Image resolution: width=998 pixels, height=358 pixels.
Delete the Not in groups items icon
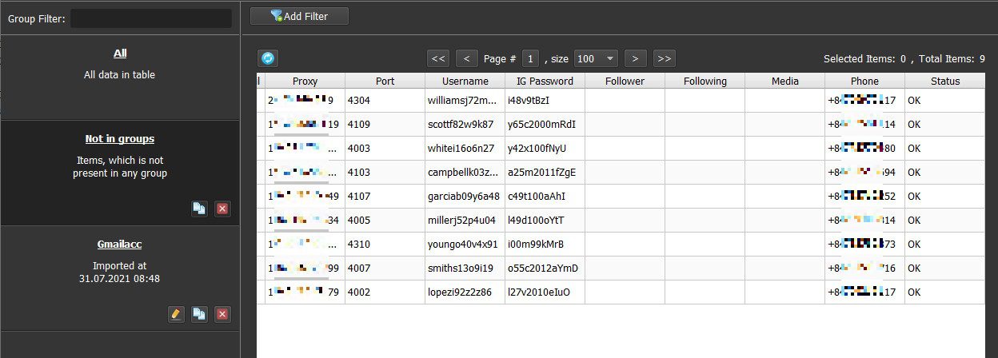[222, 209]
